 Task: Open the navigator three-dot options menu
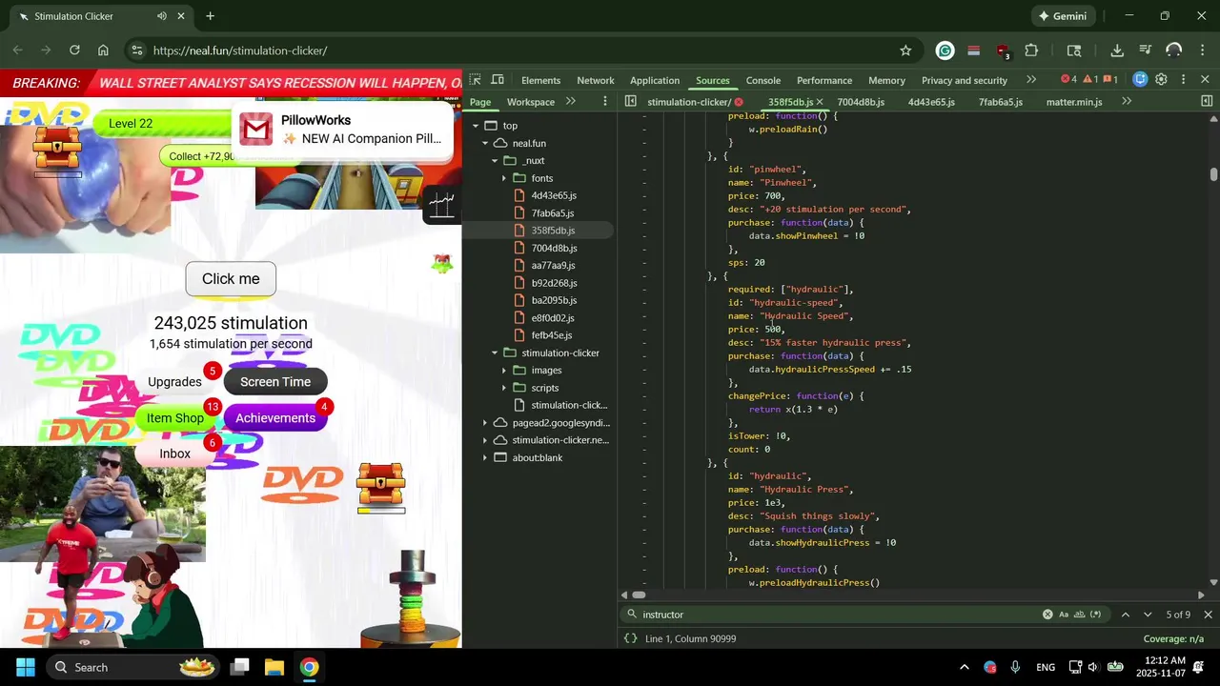604,101
